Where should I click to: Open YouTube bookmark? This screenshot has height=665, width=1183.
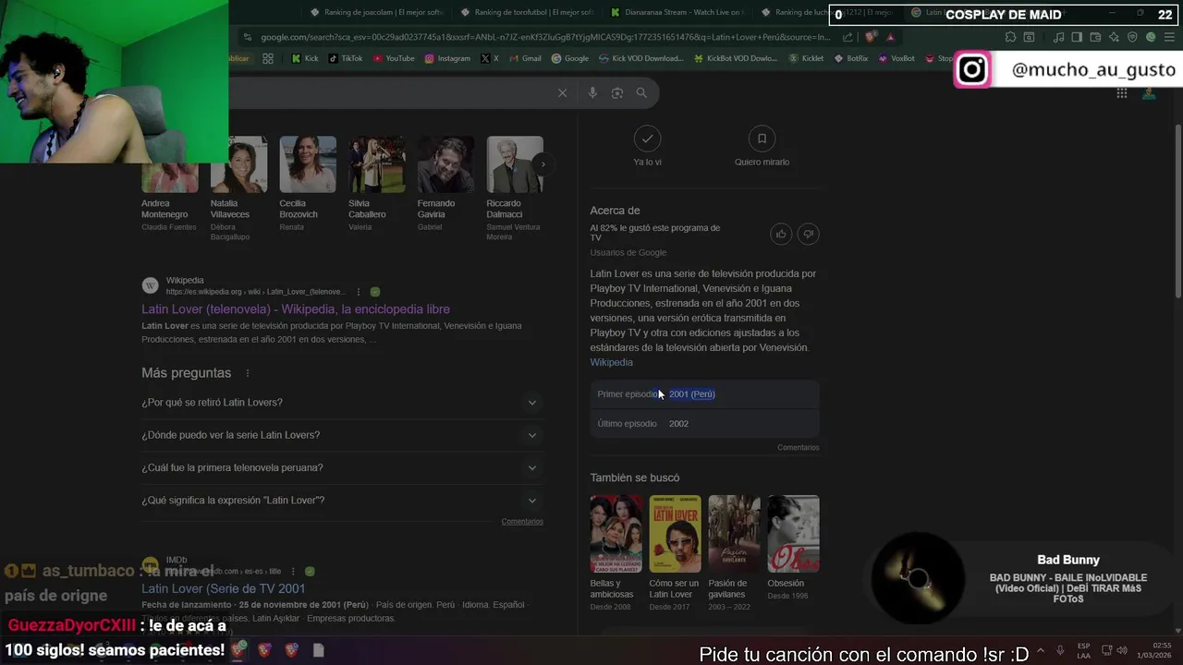[394, 58]
